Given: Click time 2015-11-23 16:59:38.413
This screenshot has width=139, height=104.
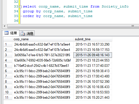Looking at the screenshot, I should click(93, 71).
